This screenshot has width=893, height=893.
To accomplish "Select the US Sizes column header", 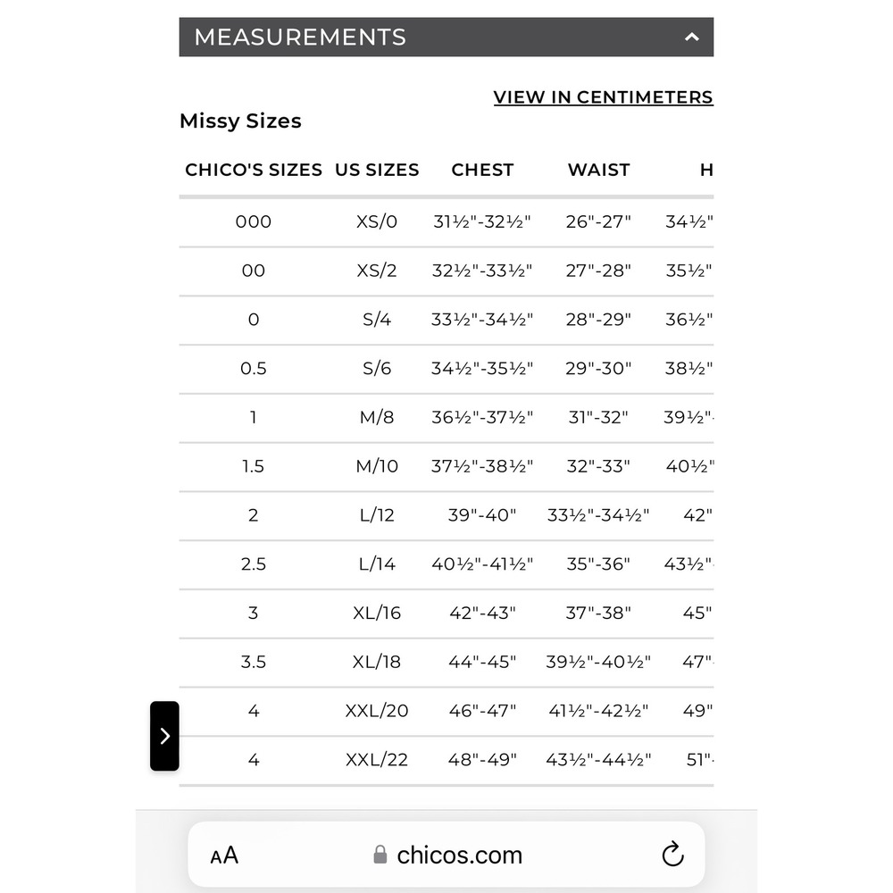I will click(377, 170).
